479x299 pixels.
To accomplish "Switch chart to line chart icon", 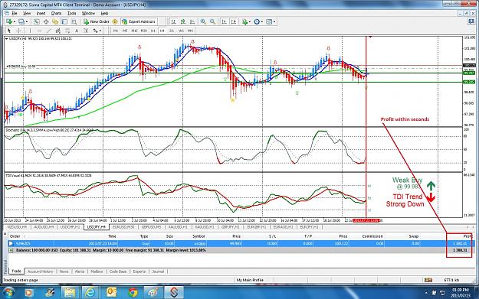I will point(192,21).
